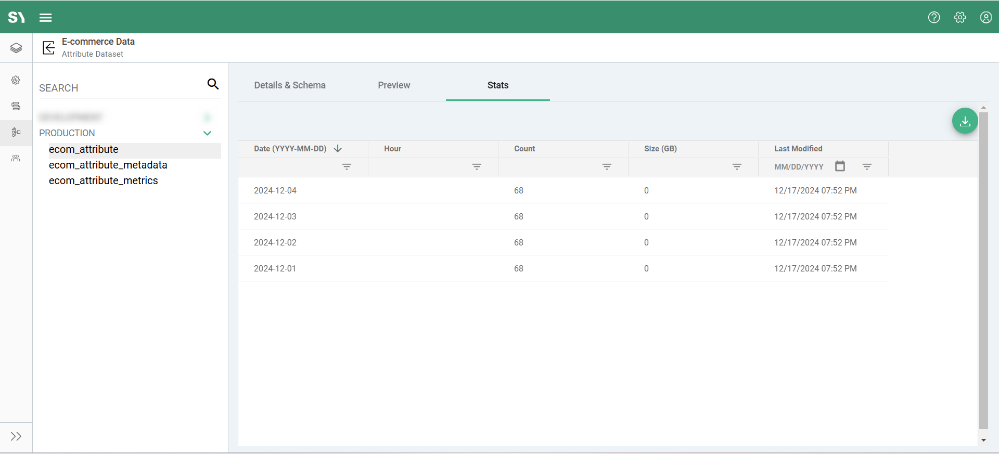Click the help question mark icon
Screen dimensions: 999x454
[x=934, y=18]
